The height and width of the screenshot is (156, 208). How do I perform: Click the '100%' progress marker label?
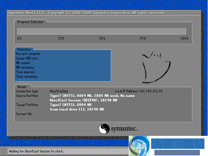click(185, 38)
